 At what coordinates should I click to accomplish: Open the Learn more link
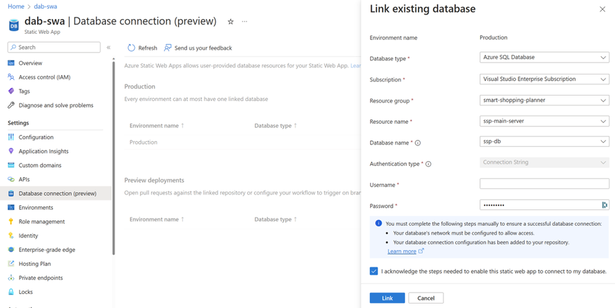402,251
